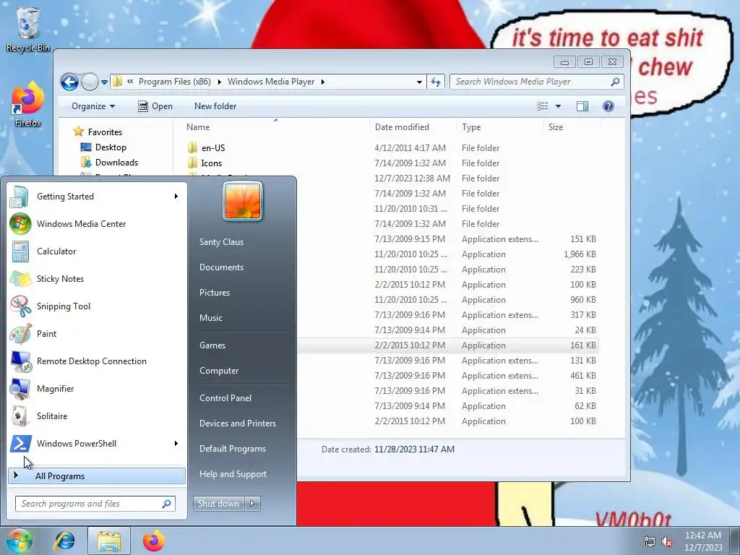The image size is (740, 555).
Task: Expand the address bar history dropdown
Action: pos(419,82)
